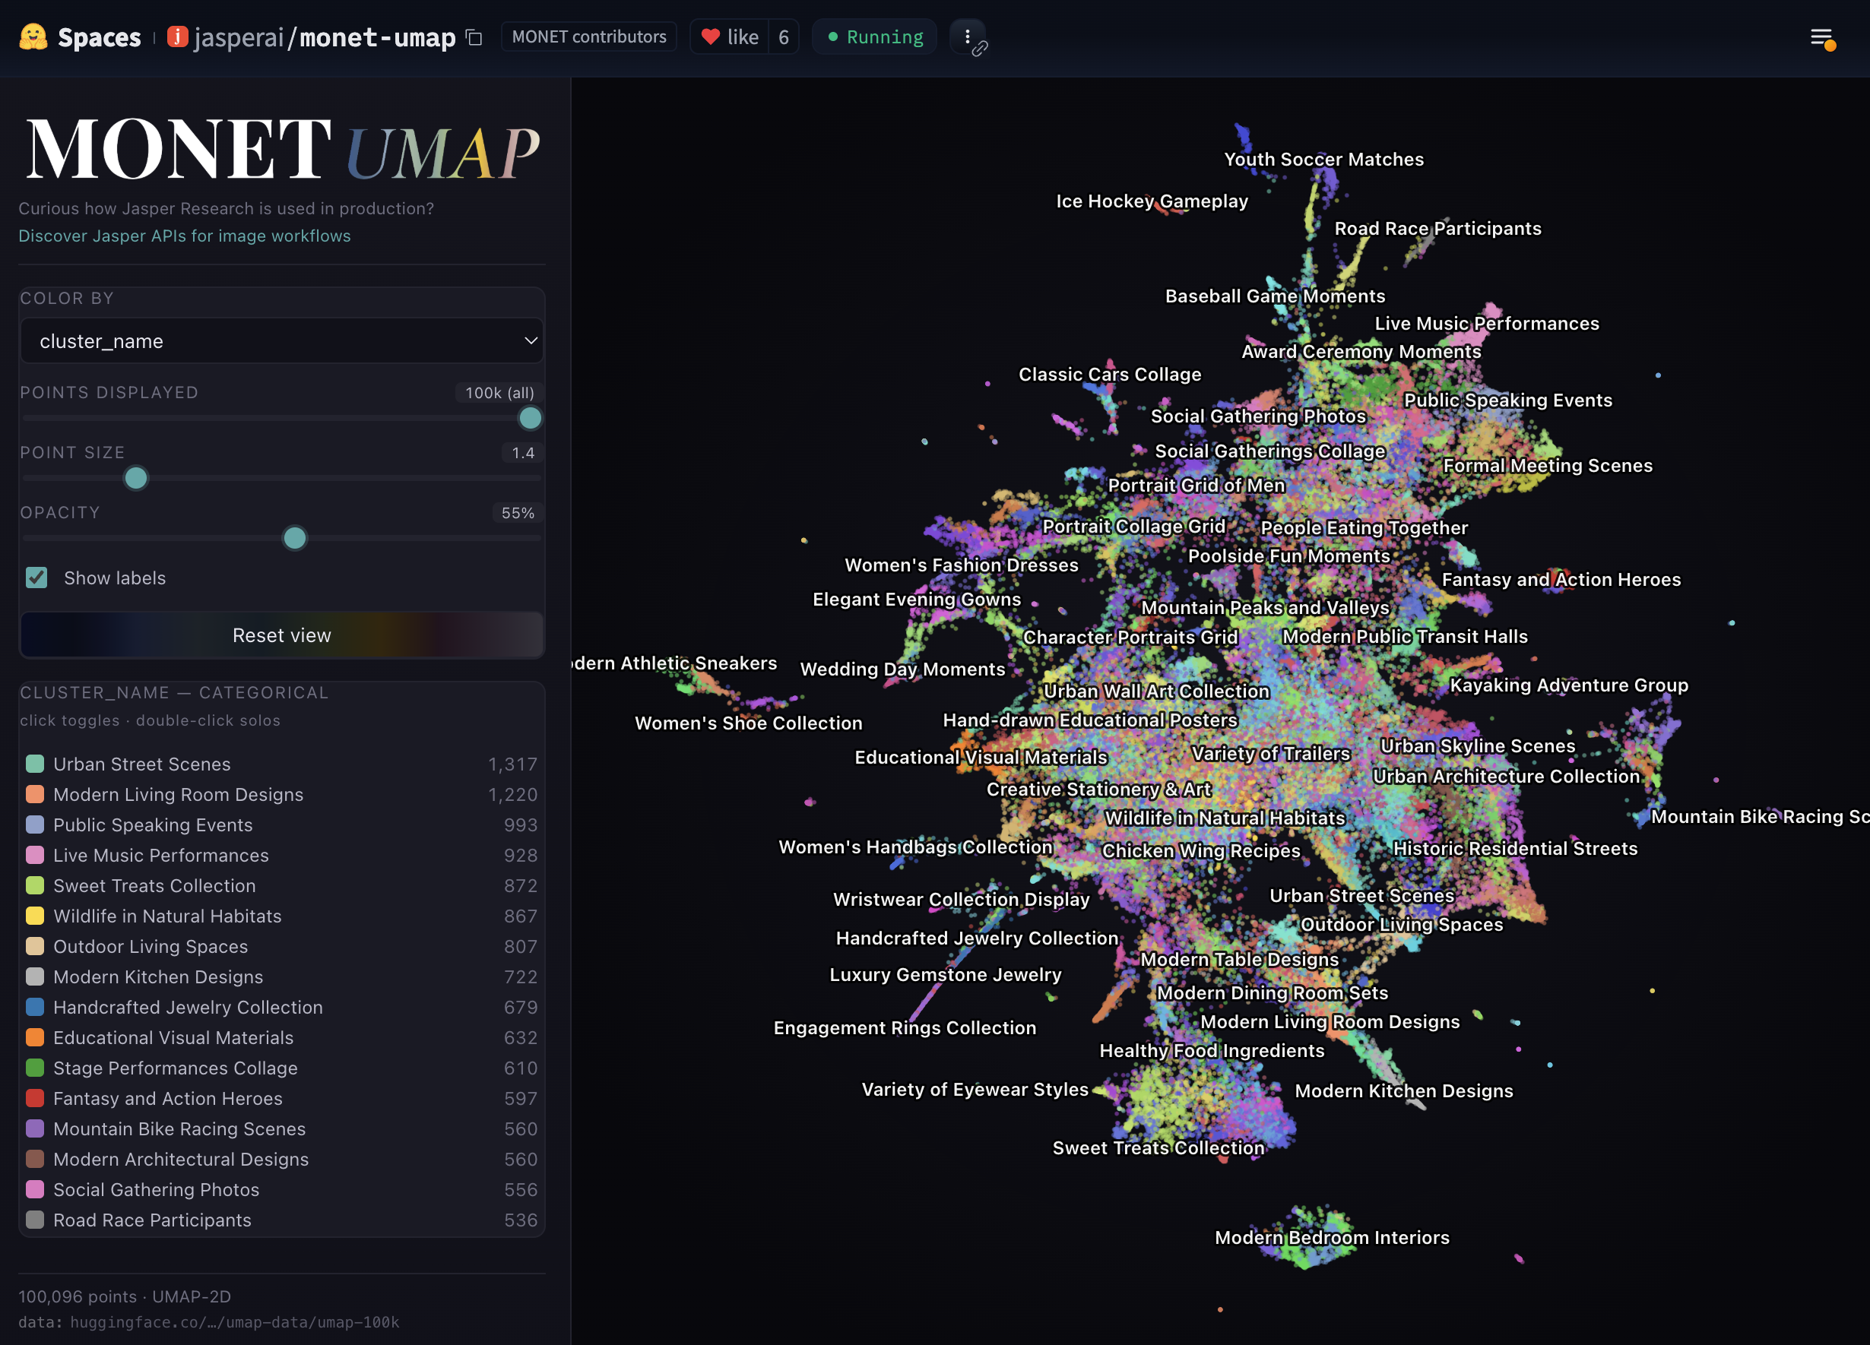The image size is (1870, 1345).
Task: Click the Engagement Rings Collection map label
Action: click(905, 1027)
